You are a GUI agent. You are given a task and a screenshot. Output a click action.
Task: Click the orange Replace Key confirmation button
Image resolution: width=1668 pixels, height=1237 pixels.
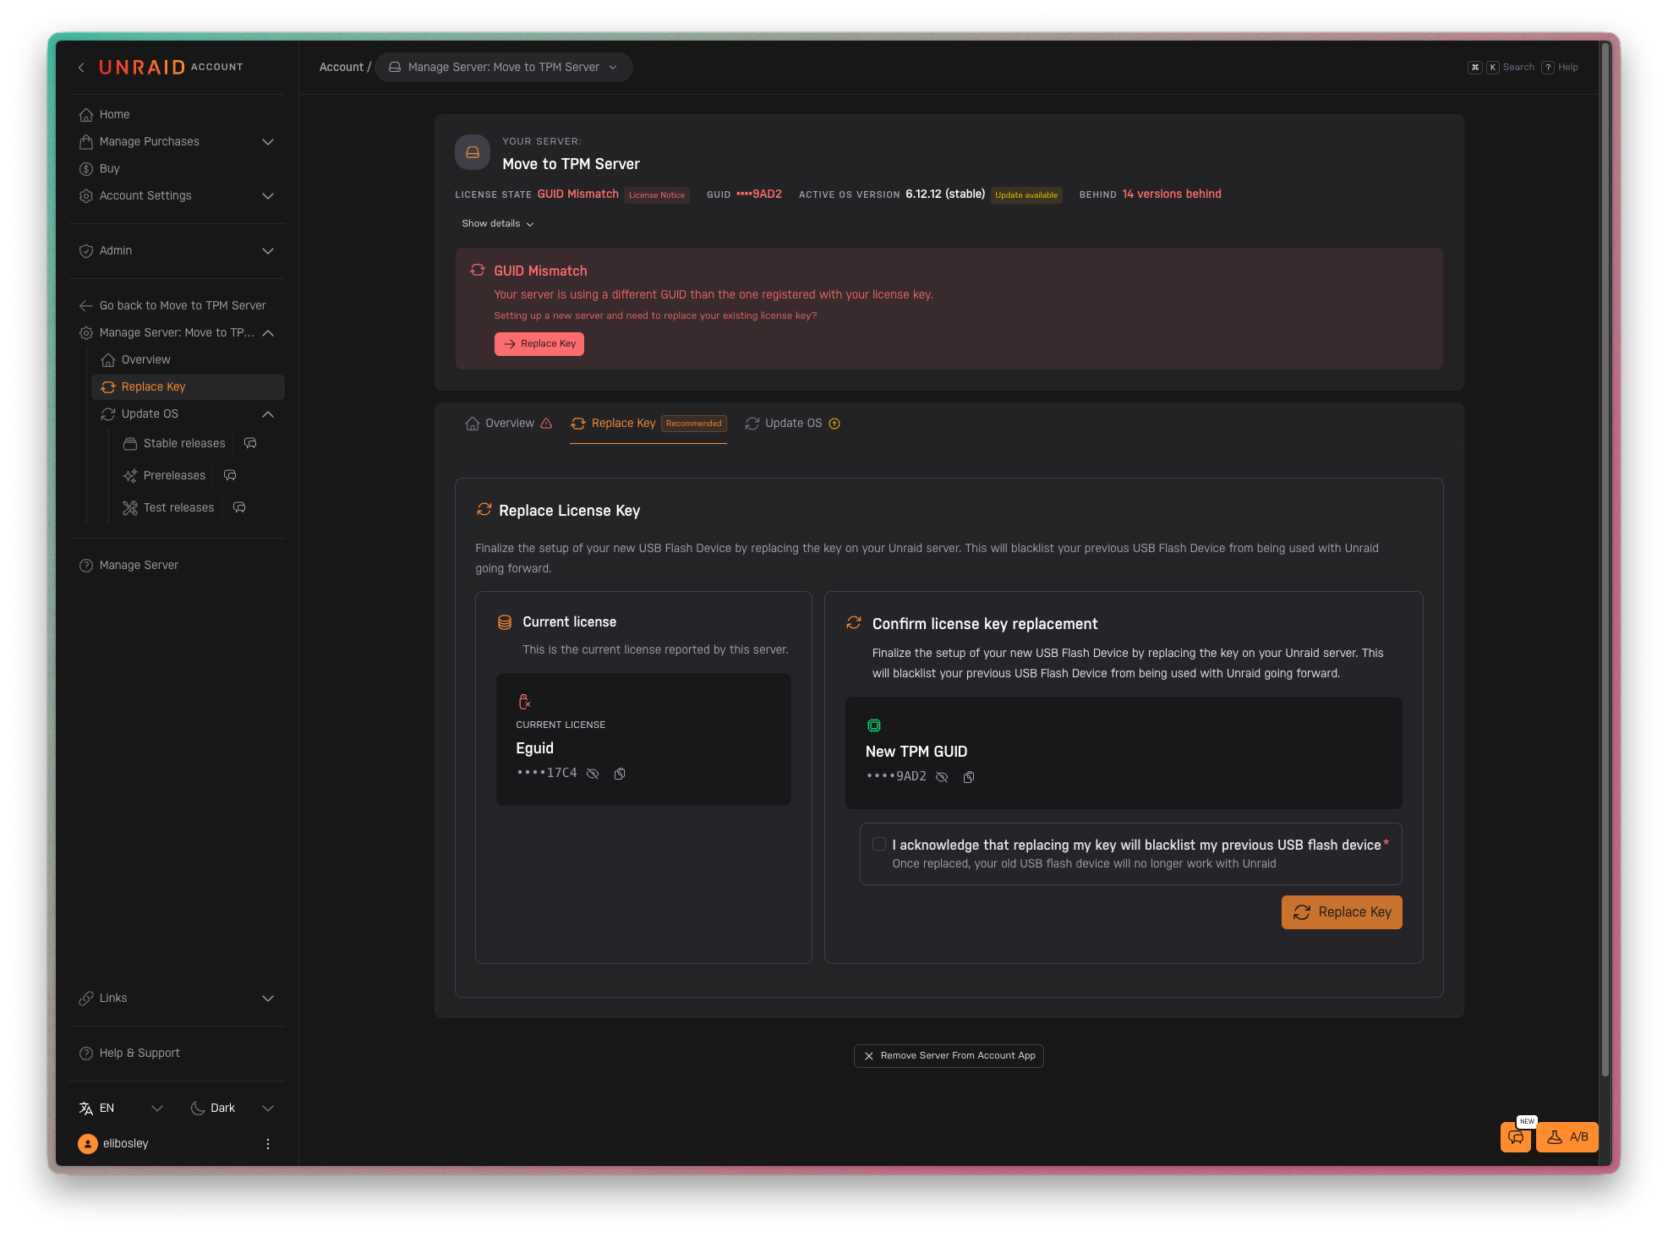pyautogui.click(x=1342, y=912)
